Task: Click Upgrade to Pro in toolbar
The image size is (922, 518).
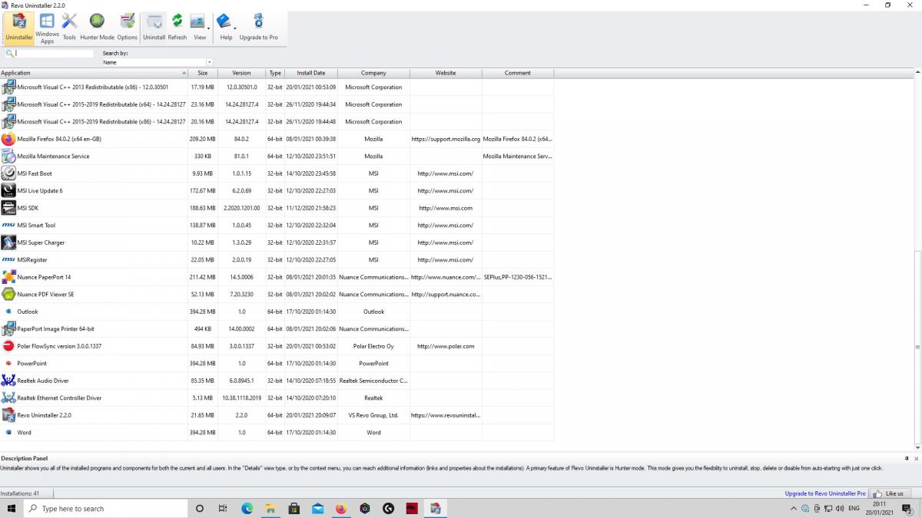Action: click(258, 27)
